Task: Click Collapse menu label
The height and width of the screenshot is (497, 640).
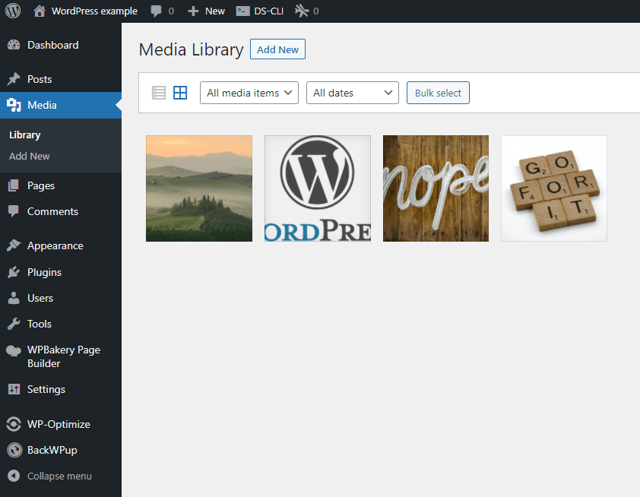Action: 59,476
